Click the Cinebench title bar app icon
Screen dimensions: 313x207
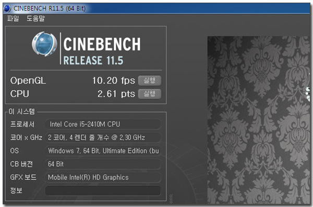[7, 8]
